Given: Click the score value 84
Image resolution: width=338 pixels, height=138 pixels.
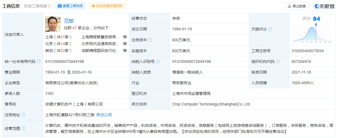Looking at the screenshot, I should click(x=317, y=19).
